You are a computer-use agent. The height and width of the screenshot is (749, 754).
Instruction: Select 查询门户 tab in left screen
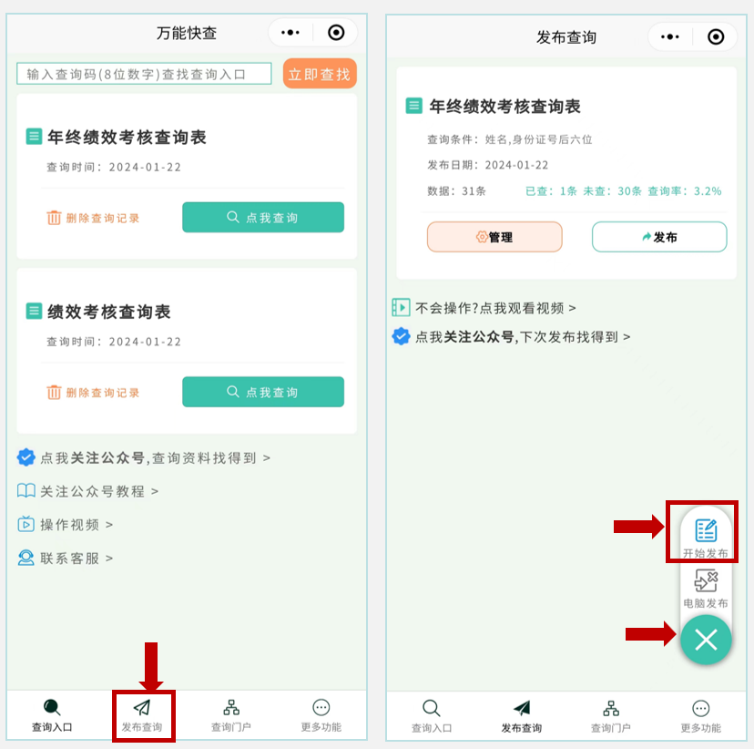point(231,715)
